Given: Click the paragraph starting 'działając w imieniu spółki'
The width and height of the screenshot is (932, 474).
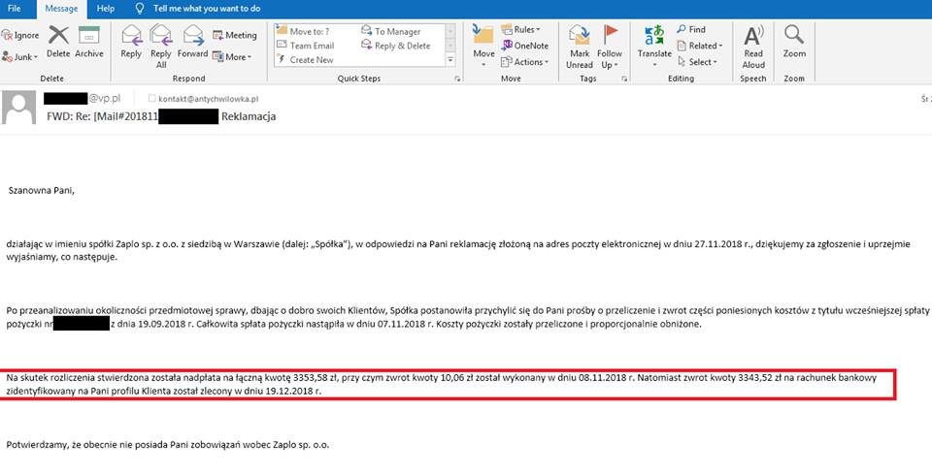Looking at the screenshot, I should tap(458, 251).
